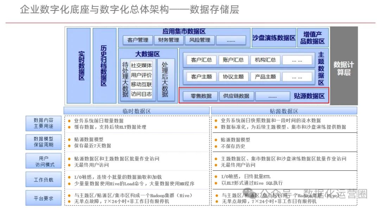The height and width of the screenshot is (209, 380).
Task: Click the vertical 主题数据区 label
Action: coord(321,69)
